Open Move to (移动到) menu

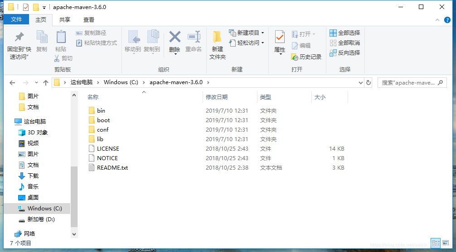(133, 43)
